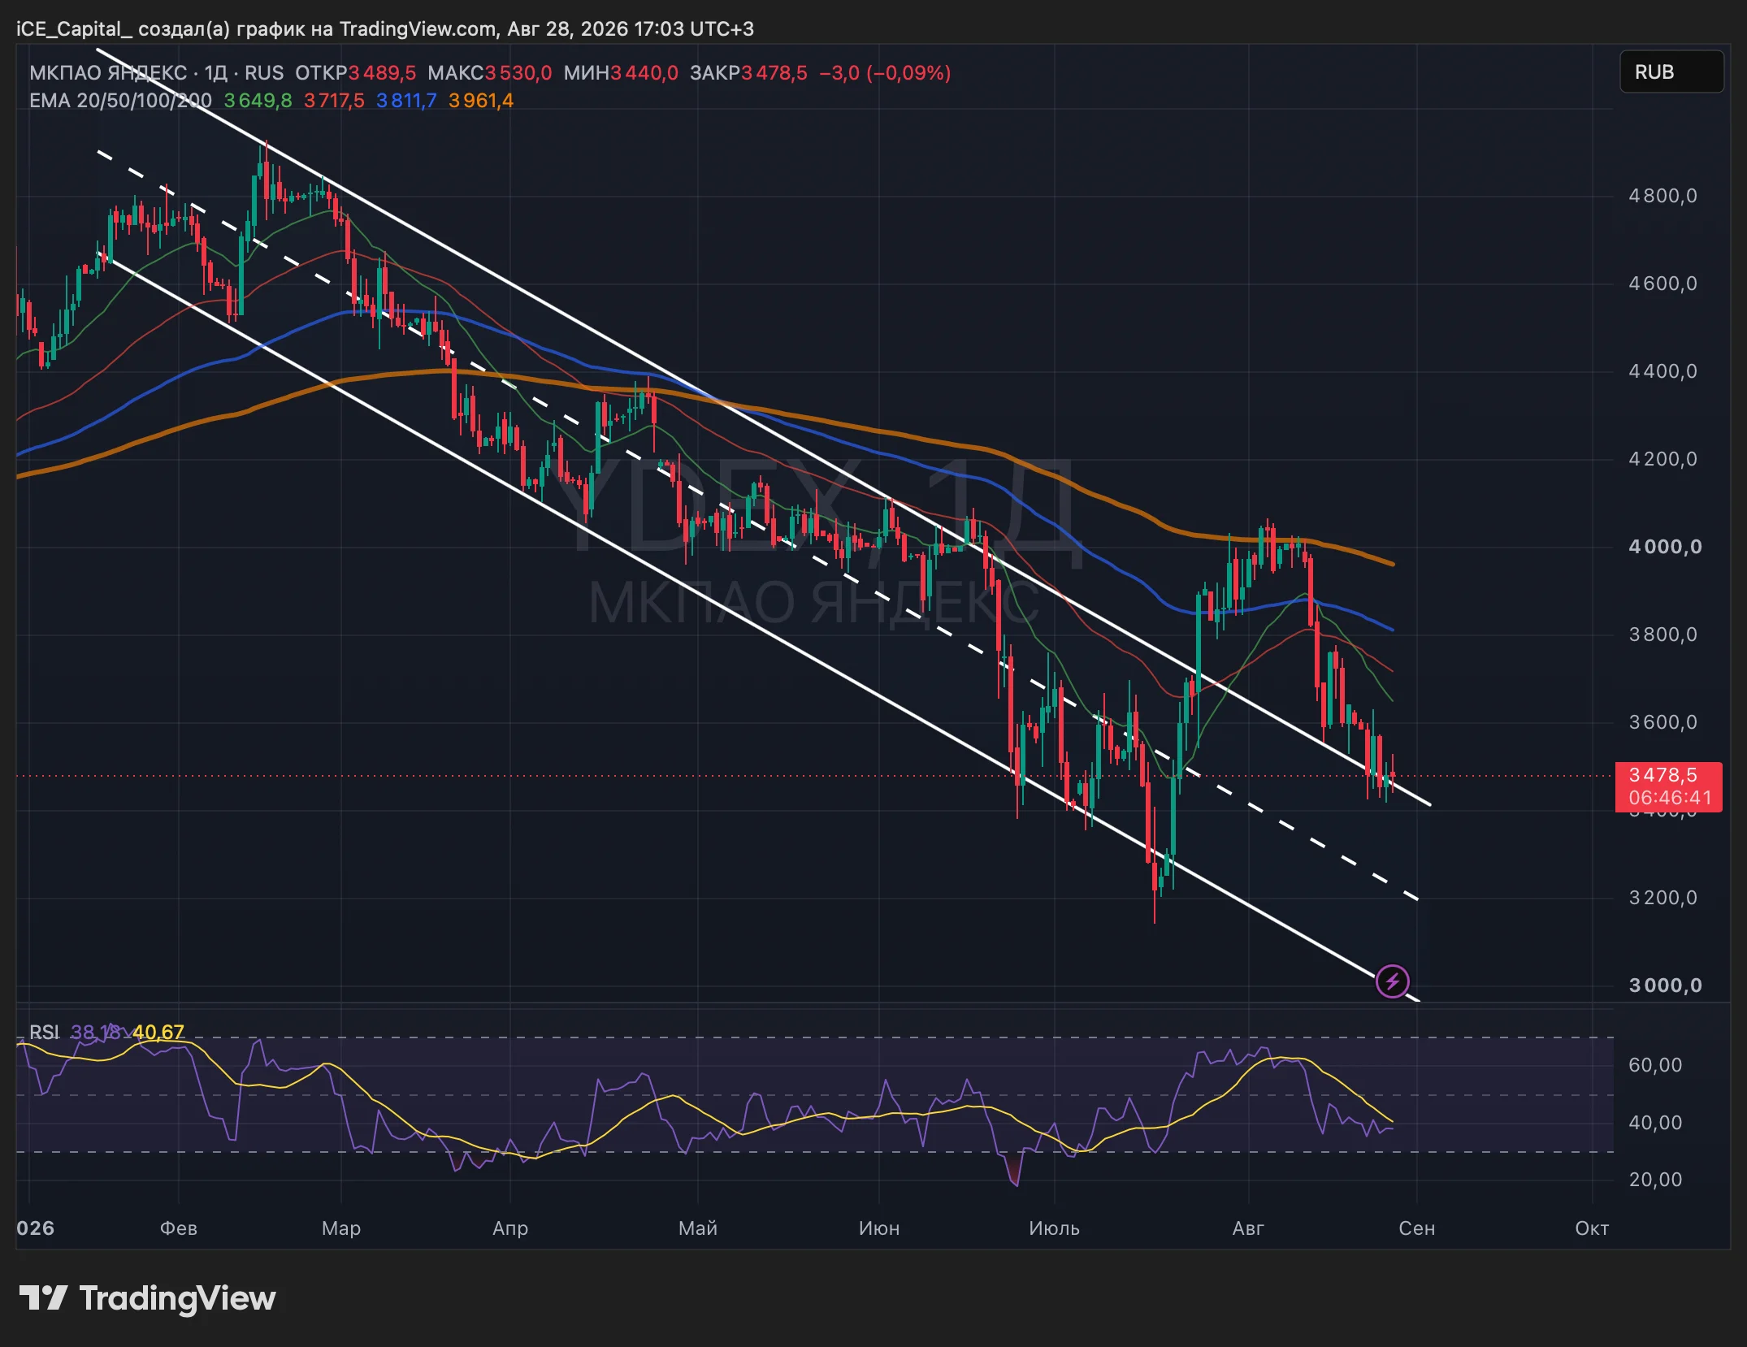The width and height of the screenshot is (1747, 1347).
Task: Click the orange EMA value 3 961,4
Action: point(481,101)
